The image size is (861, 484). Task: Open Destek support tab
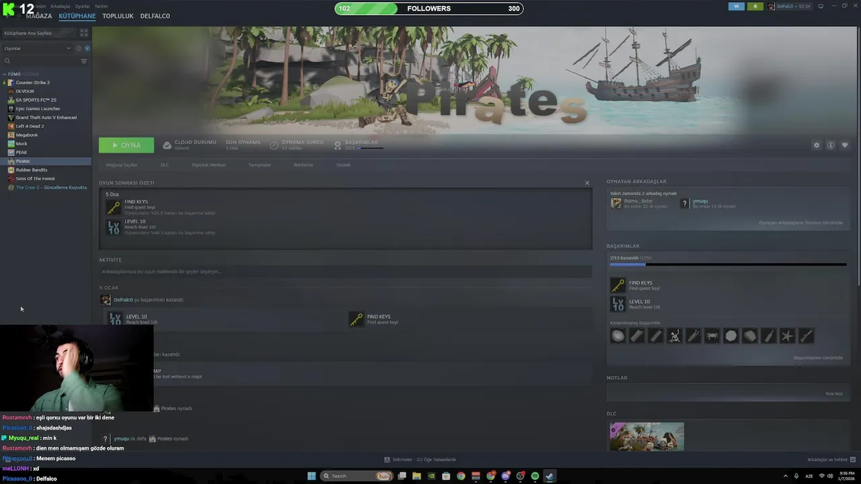(x=343, y=165)
